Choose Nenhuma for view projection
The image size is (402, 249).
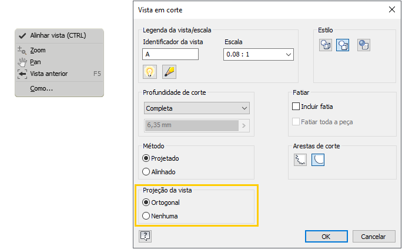click(146, 216)
